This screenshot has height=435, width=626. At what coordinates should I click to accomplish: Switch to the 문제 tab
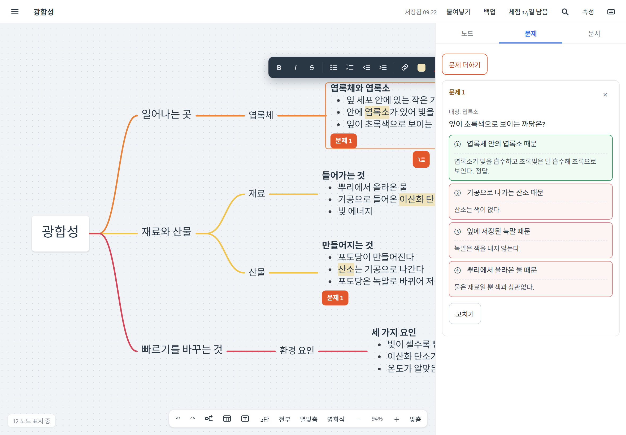tap(531, 33)
